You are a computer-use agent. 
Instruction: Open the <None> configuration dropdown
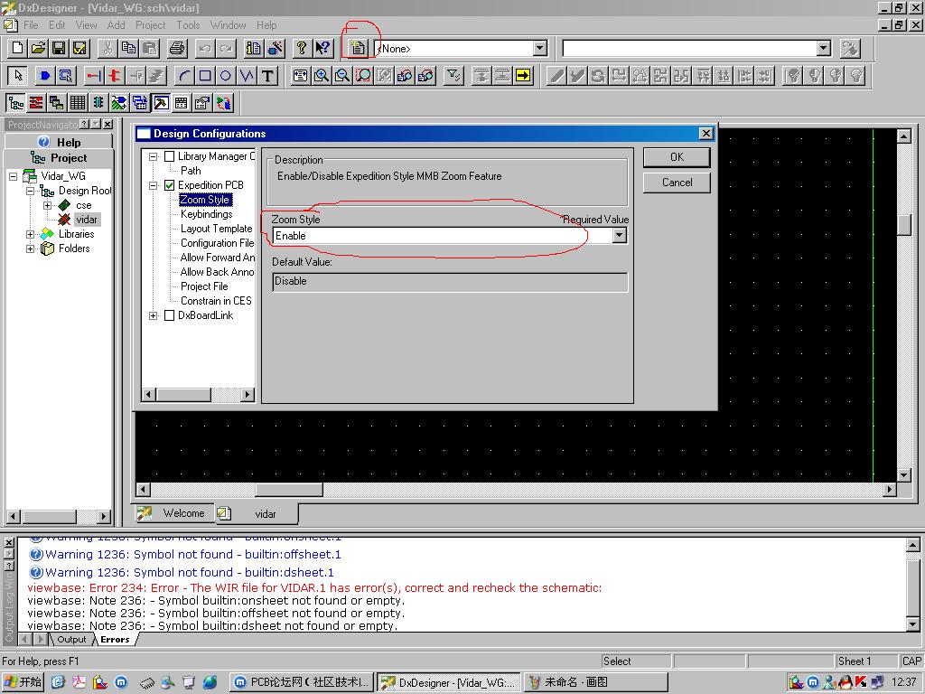click(x=540, y=49)
